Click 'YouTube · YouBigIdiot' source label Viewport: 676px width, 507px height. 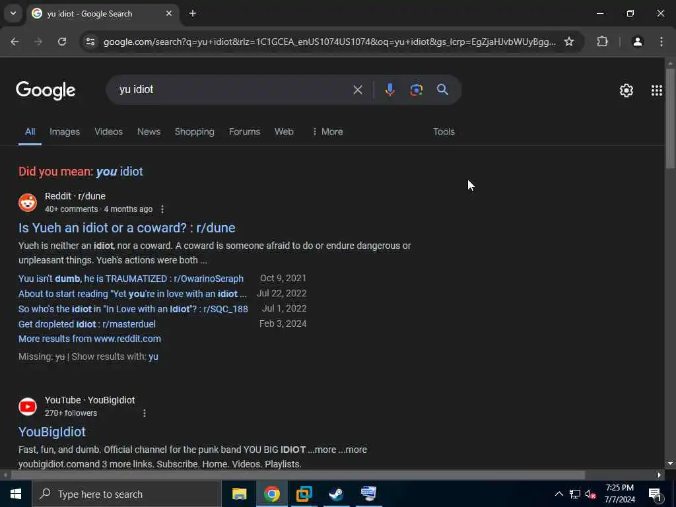click(90, 400)
